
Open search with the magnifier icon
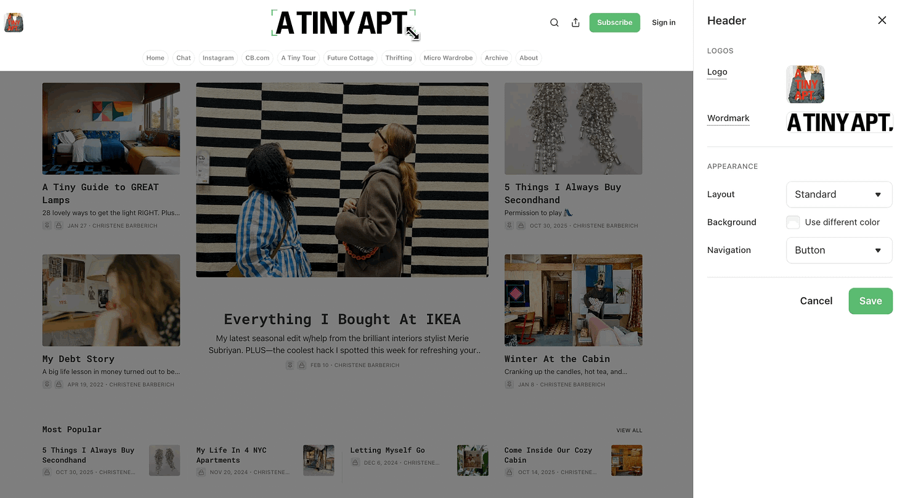point(554,23)
